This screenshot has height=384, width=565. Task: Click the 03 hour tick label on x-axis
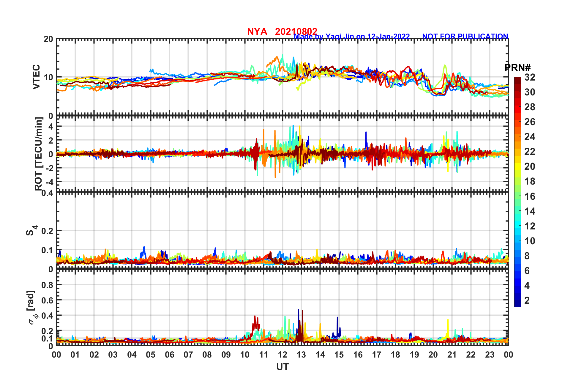113,355
